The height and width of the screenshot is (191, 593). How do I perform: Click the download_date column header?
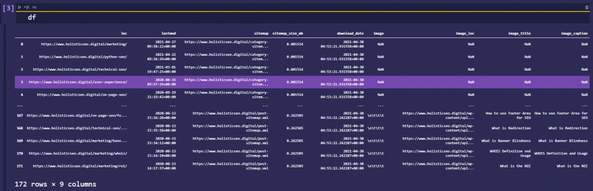click(x=350, y=33)
